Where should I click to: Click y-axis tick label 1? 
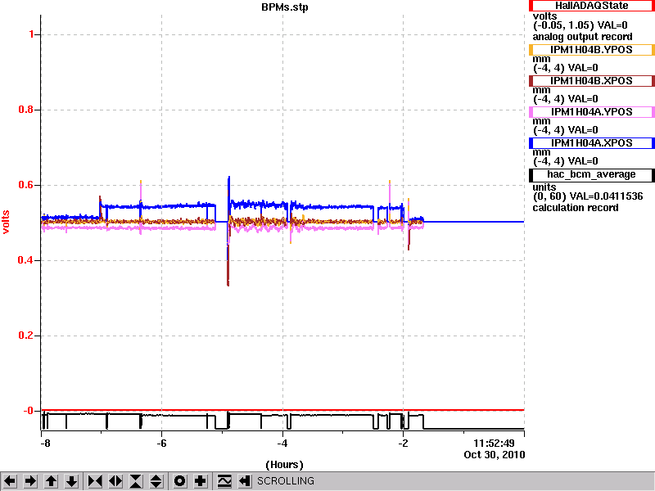pyautogui.click(x=31, y=34)
